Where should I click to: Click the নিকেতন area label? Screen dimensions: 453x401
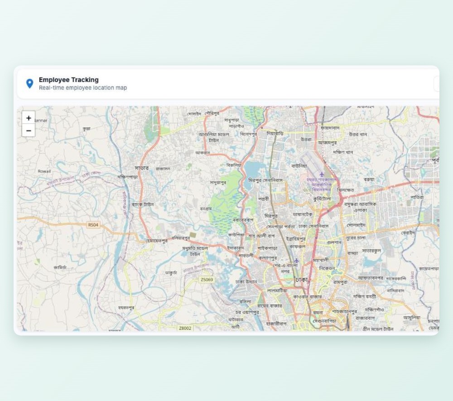327,268
